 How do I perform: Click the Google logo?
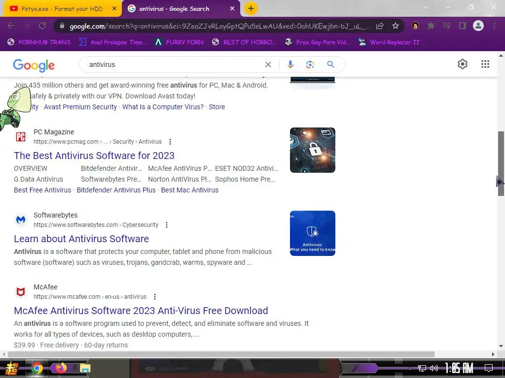pyautogui.click(x=34, y=65)
